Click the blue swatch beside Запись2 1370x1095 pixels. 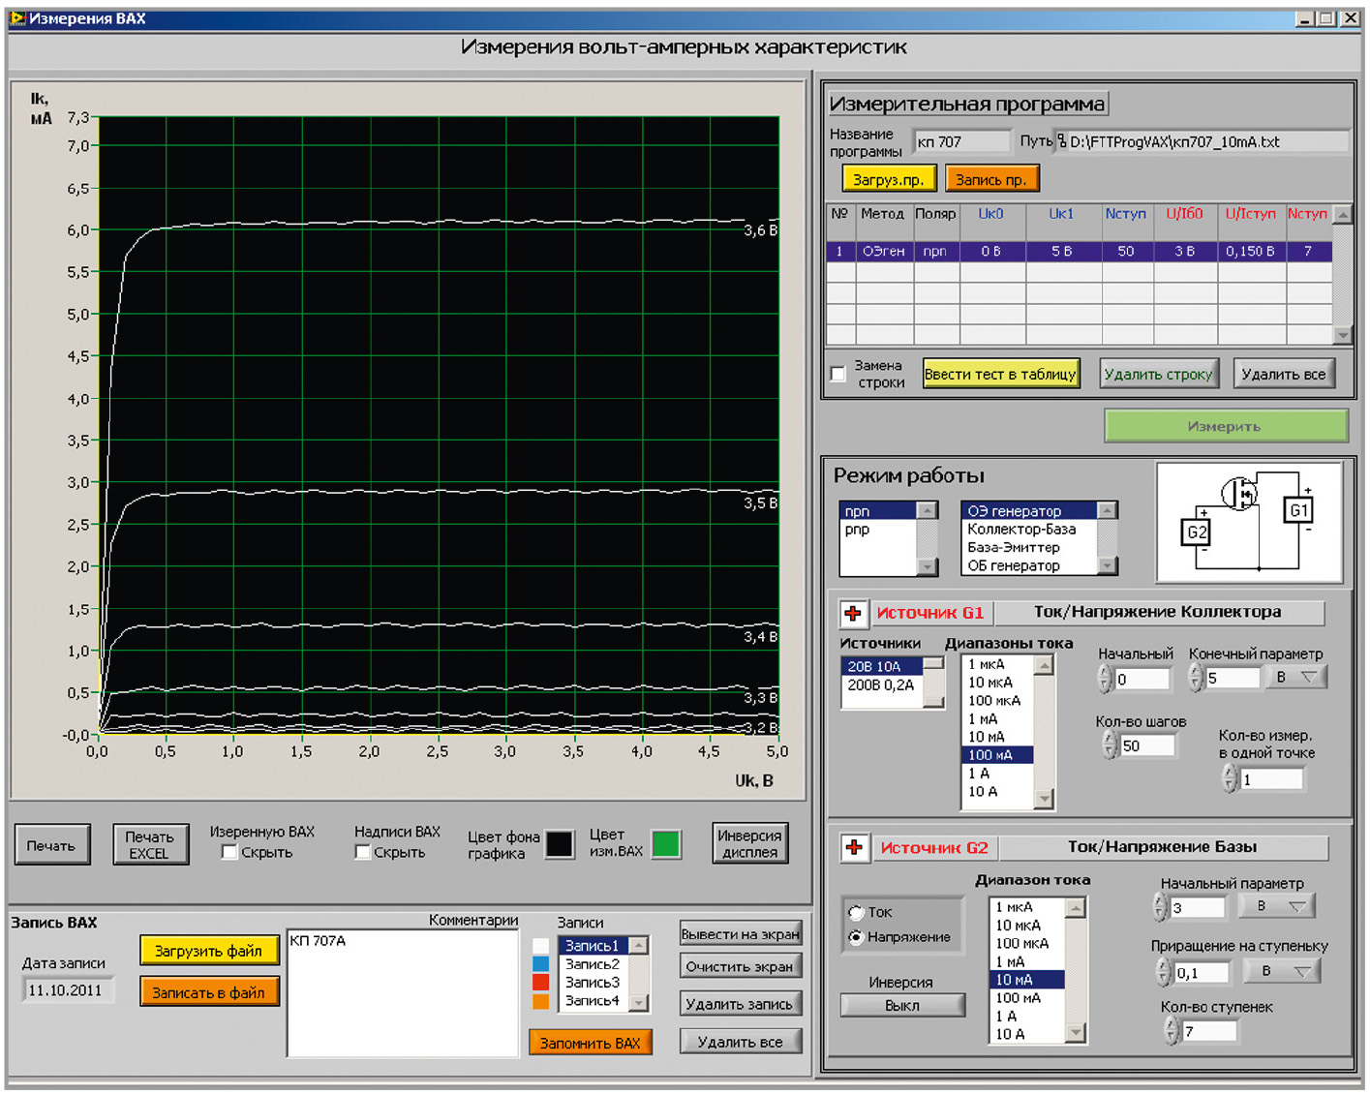click(x=541, y=964)
